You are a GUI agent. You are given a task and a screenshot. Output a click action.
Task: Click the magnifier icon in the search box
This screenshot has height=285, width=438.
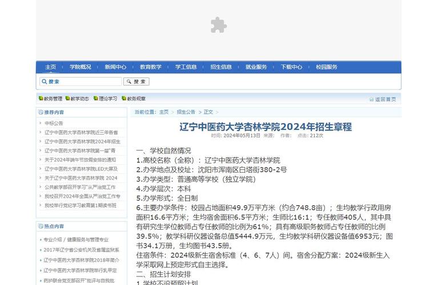point(44,82)
